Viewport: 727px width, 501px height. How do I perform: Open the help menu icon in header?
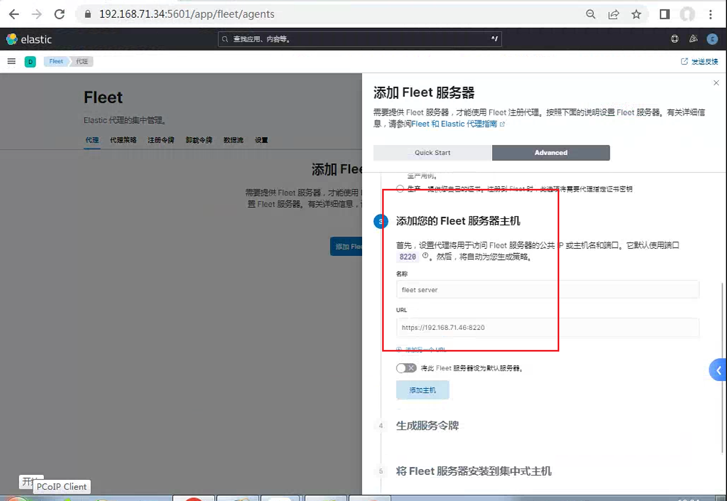[x=675, y=39]
